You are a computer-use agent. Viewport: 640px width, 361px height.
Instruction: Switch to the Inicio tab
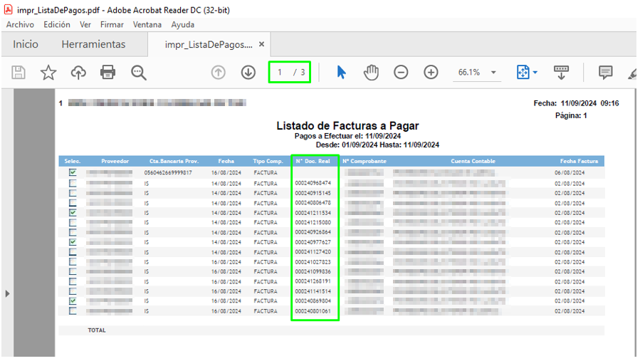pyautogui.click(x=26, y=44)
